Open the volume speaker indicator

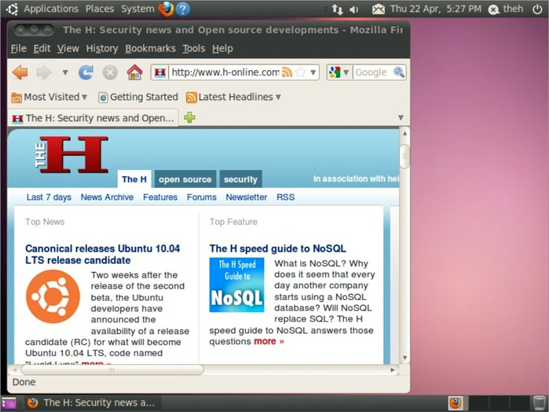coord(354,10)
